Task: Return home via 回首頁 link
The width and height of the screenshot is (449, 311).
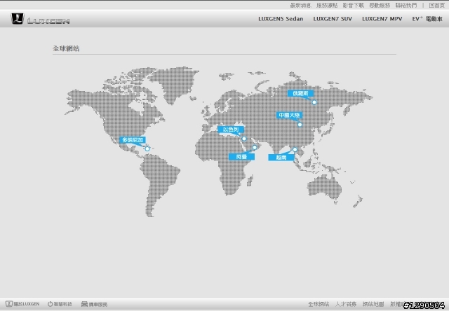Action: tap(436, 5)
